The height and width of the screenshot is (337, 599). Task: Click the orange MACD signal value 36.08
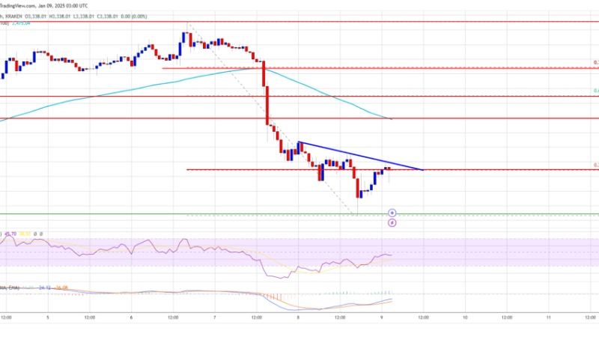click(x=61, y=288)
